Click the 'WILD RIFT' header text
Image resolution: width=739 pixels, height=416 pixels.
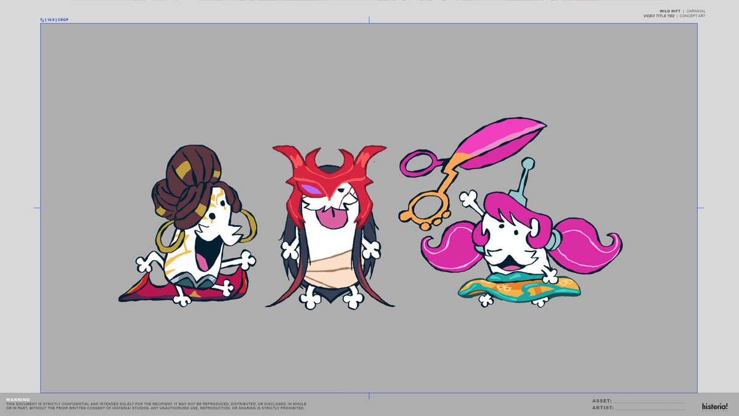[x=670, y=11]
